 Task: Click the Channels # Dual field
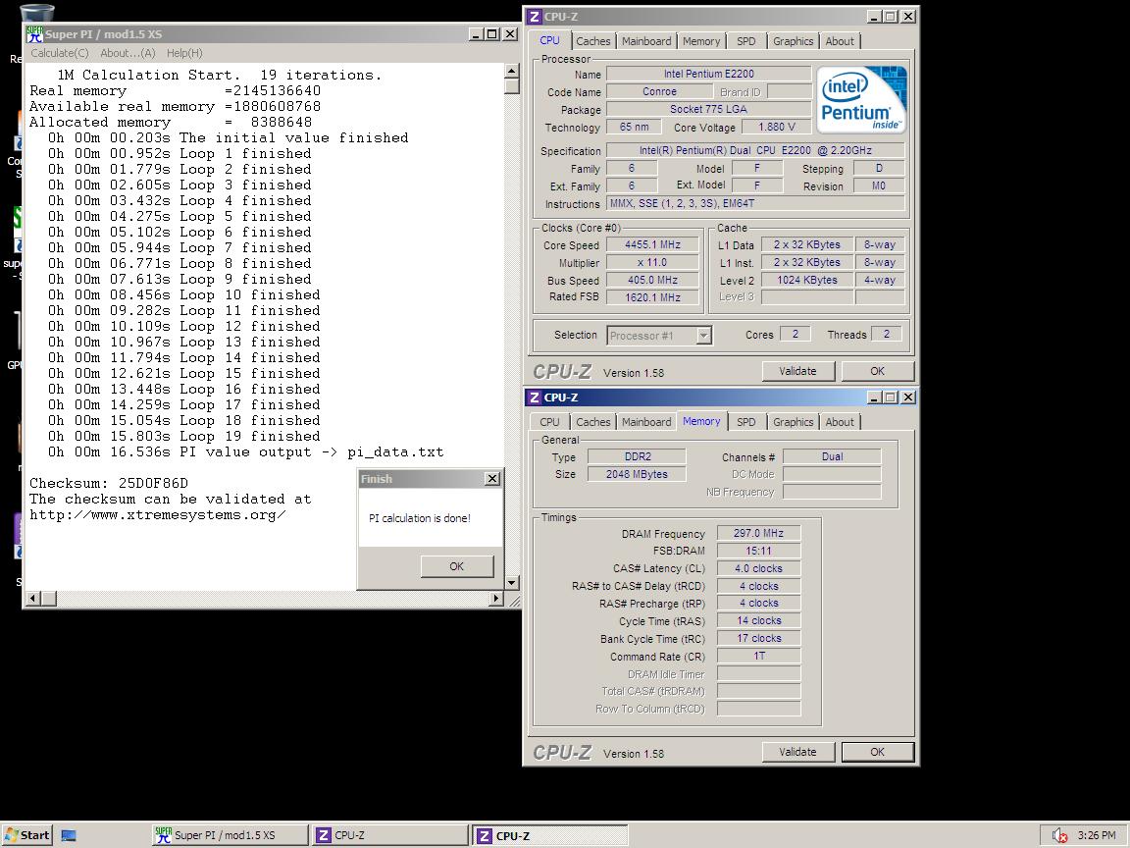(x=832, y=456)
